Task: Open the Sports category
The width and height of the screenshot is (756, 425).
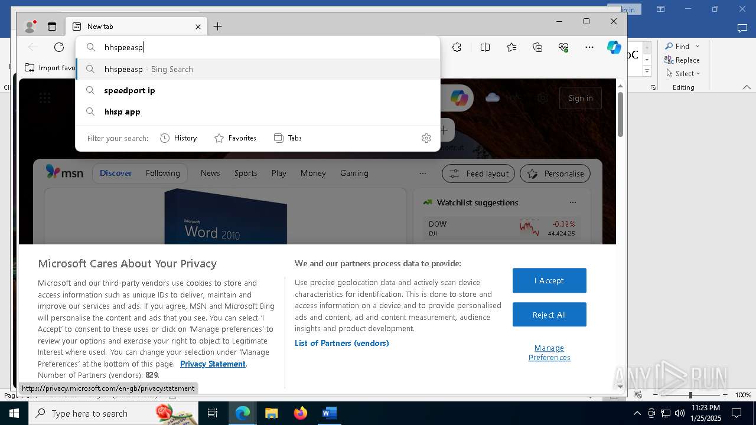Action: pos(246,173)
